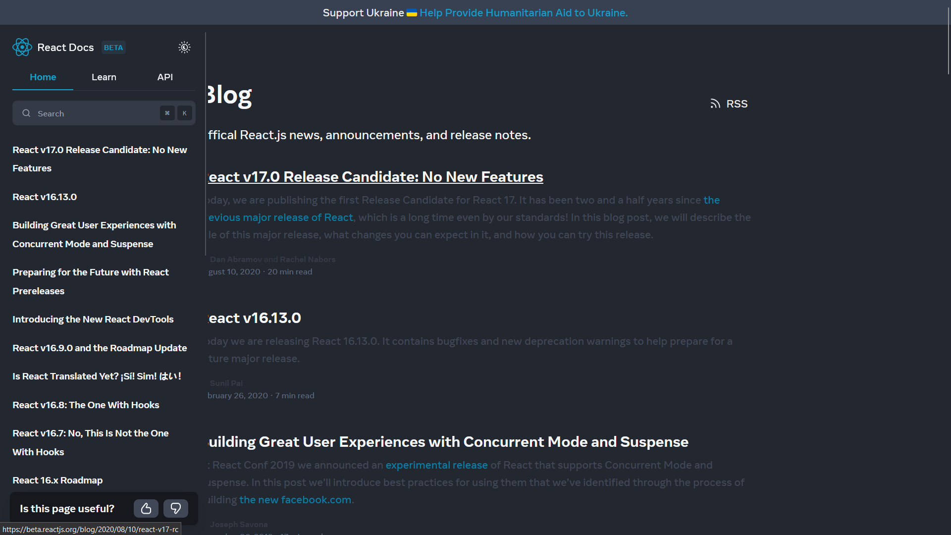The height and width of the screenshot is (535, 951).
Task: Switch to the API tab
Action: [165, 77]
